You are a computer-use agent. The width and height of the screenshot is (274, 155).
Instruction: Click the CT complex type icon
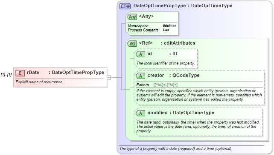(125, 6)
